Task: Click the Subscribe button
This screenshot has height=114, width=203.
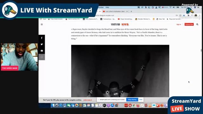Action: click(x=189, y=24)
